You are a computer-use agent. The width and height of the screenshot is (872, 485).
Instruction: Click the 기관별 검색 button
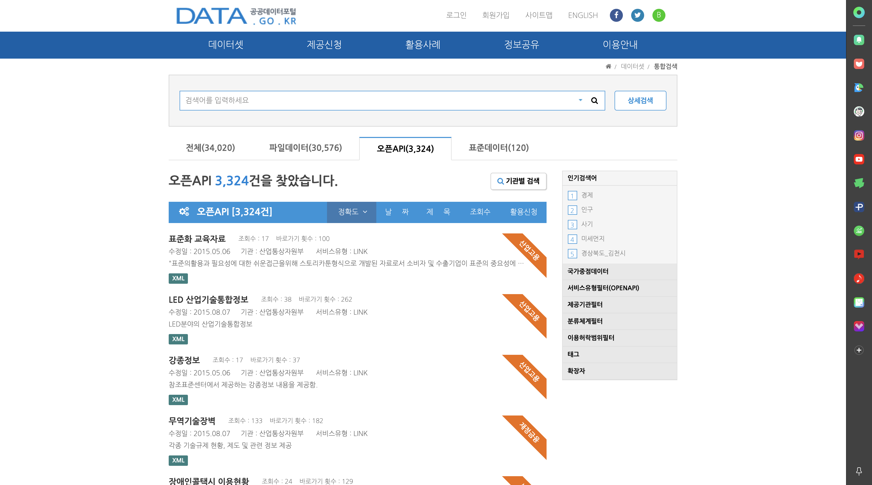518,181
